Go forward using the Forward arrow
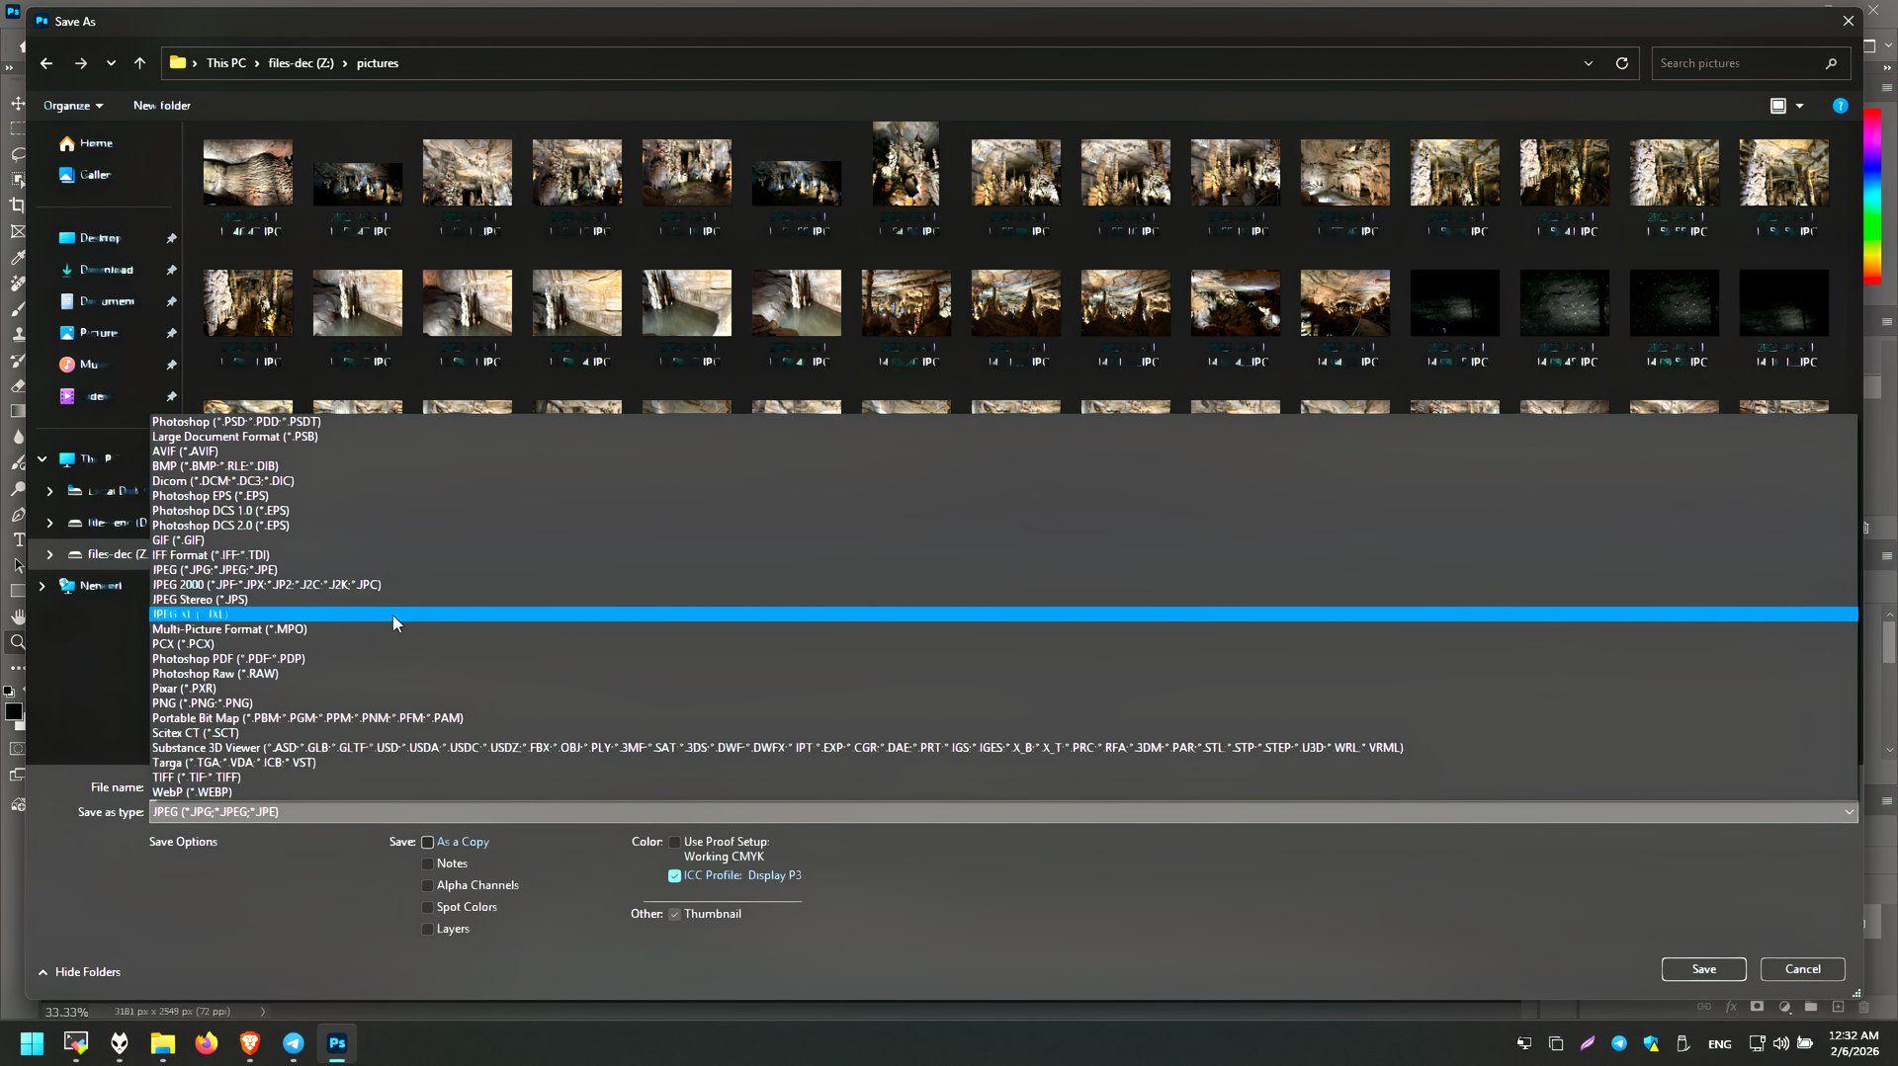The width and height of the screenshot is (1898, 1066). 81,63
